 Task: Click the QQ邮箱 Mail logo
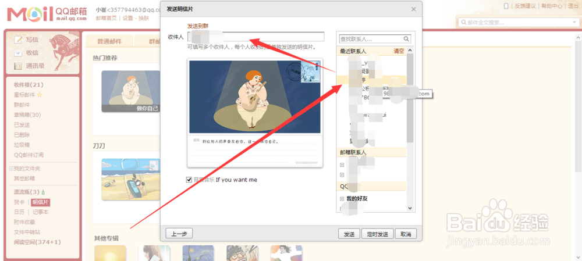tap(47, 14)
